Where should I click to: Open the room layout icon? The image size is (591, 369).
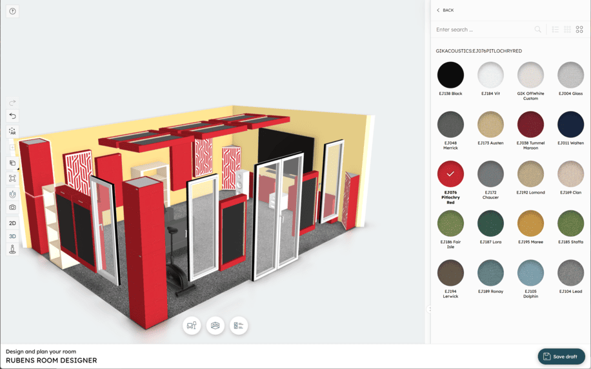pos(215,326)
